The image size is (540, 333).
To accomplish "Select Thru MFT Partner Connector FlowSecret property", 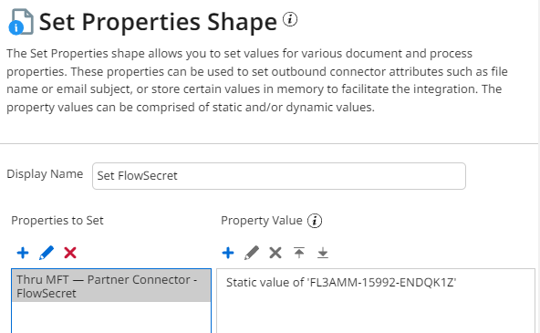I will point(111,286).
